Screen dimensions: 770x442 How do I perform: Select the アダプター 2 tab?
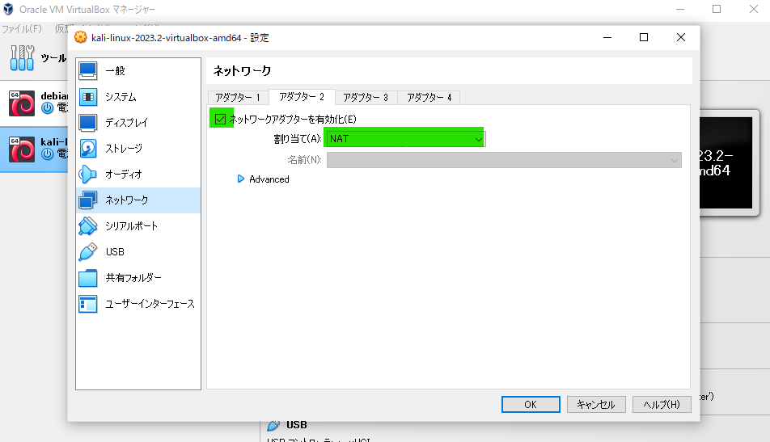tap(302, 97)
